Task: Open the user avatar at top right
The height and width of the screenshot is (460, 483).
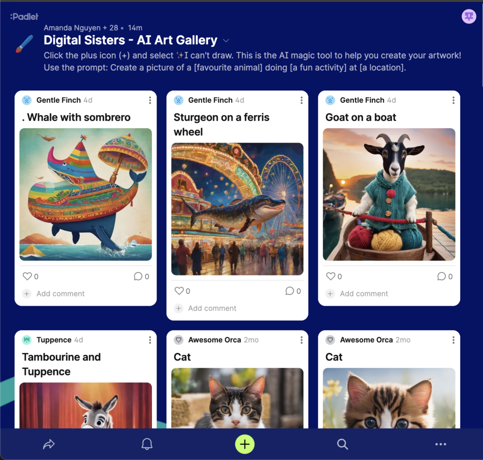Action: 469,17
